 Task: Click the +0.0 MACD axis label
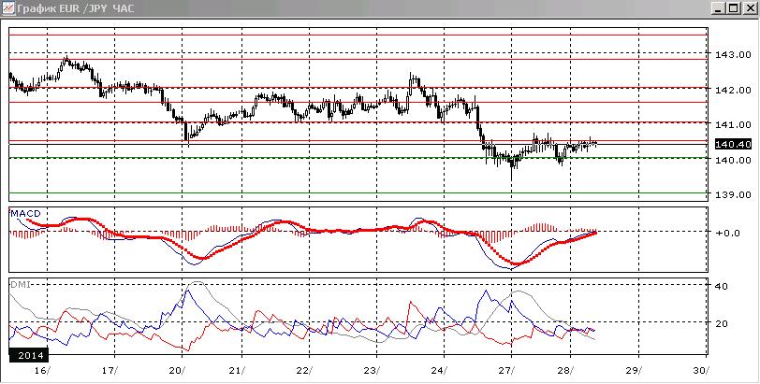(727, 233)
